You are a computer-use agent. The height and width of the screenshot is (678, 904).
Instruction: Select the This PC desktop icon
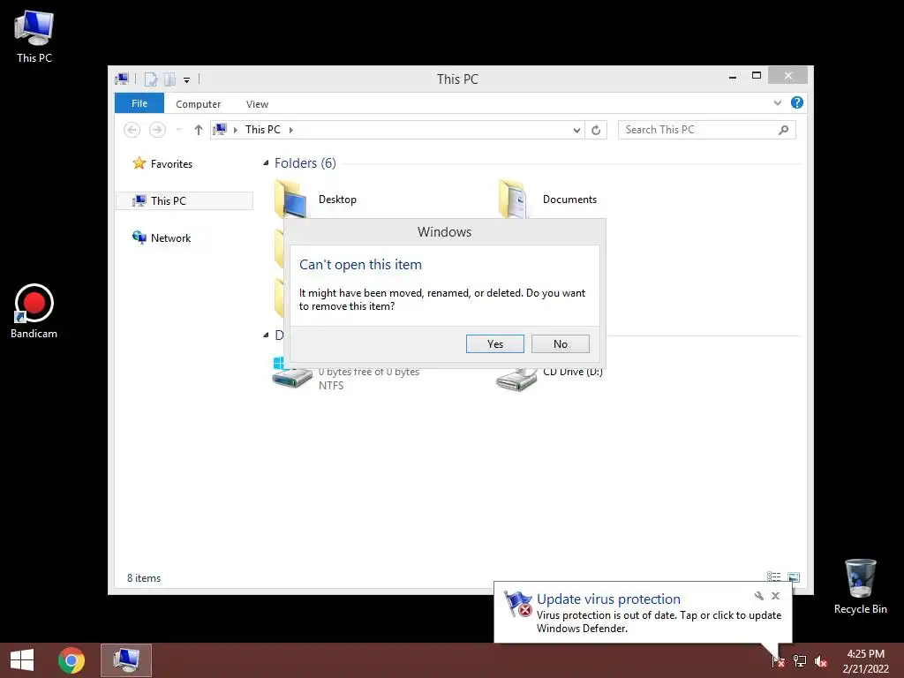coord(34,37)
